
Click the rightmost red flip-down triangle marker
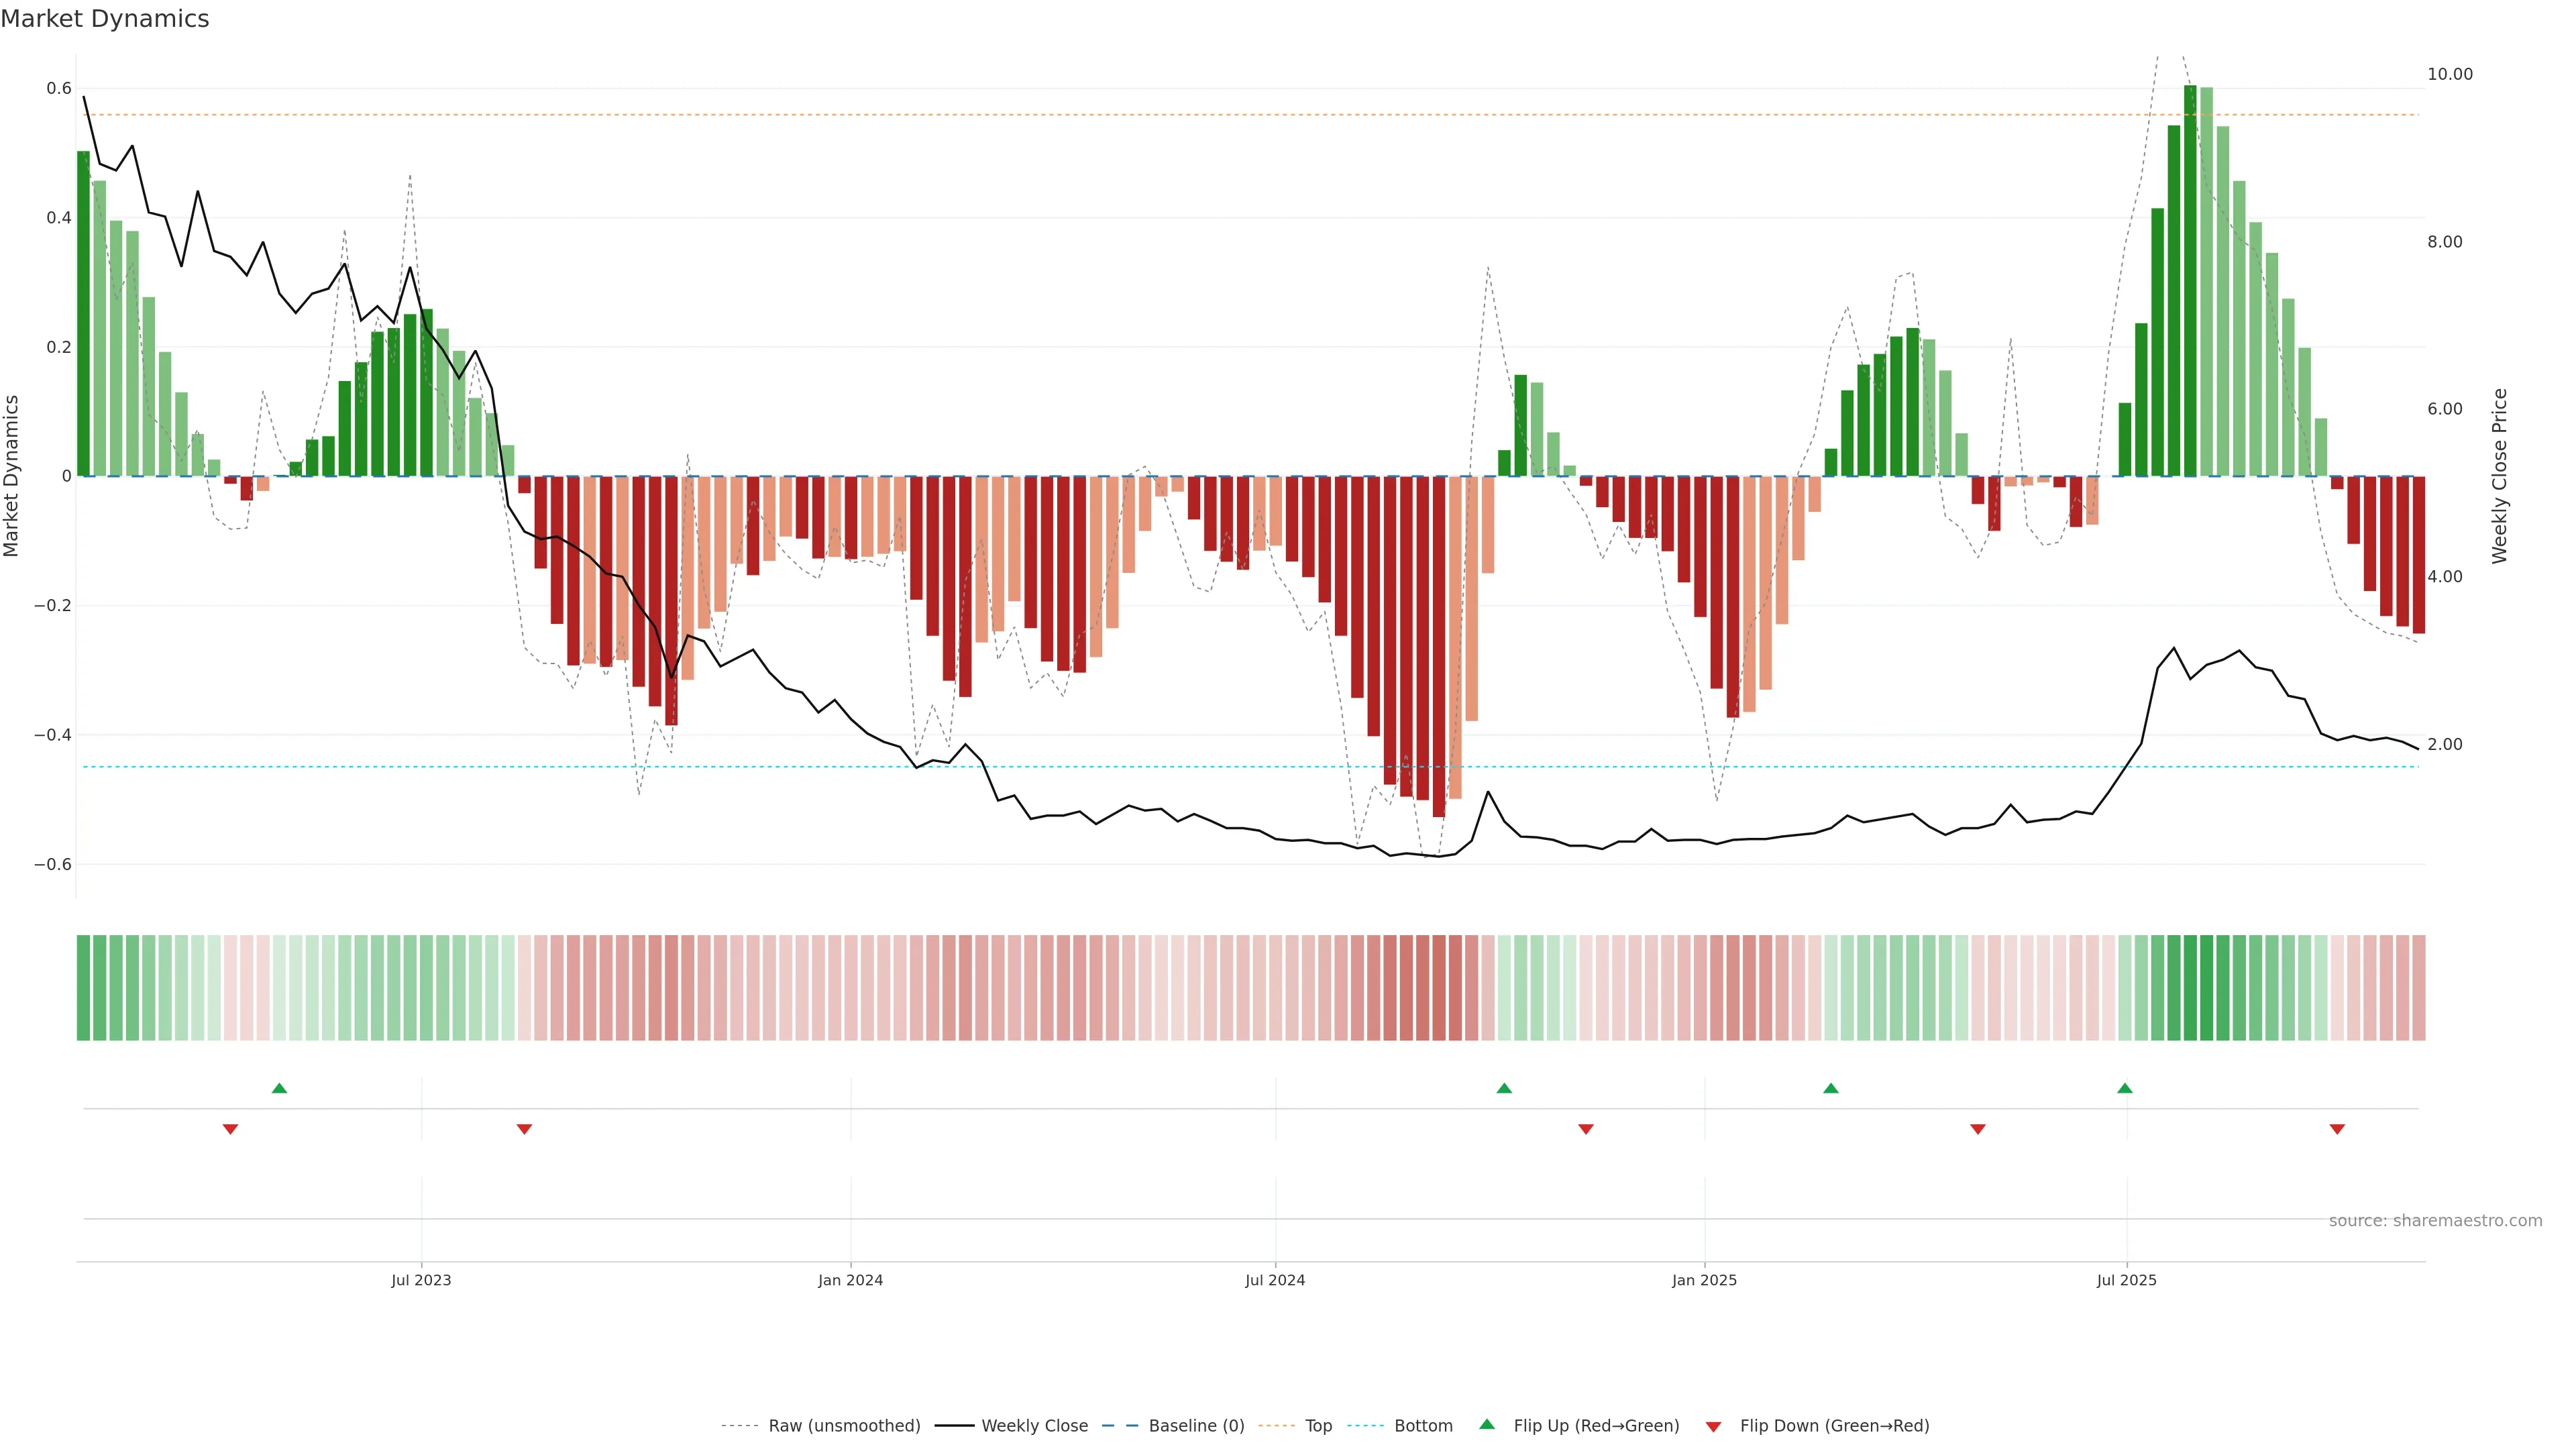[x=2337, y=1129]
